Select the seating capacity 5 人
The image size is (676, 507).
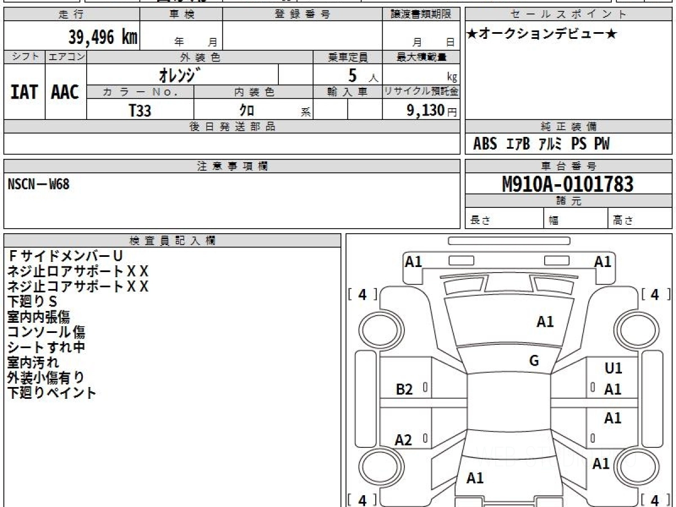(363, 75)
